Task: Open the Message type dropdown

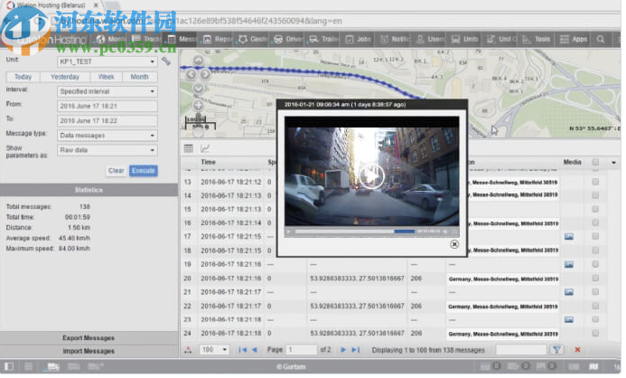Action: [107, 136]
